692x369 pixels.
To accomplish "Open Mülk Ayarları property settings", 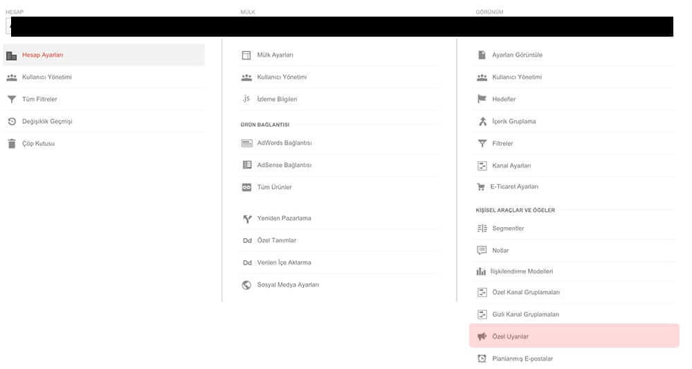I will 275,55.
